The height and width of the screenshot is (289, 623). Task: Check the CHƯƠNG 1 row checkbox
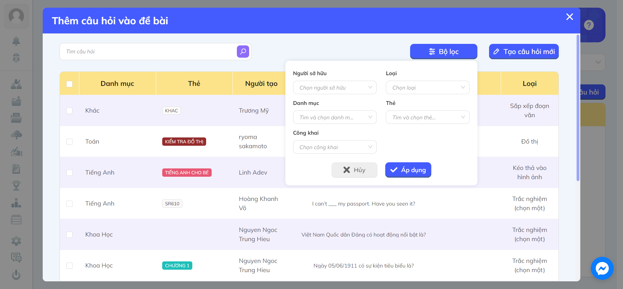69,266
